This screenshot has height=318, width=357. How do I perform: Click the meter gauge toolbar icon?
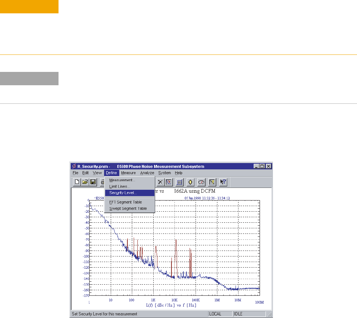pyautogui.click(x=201, y=182)
